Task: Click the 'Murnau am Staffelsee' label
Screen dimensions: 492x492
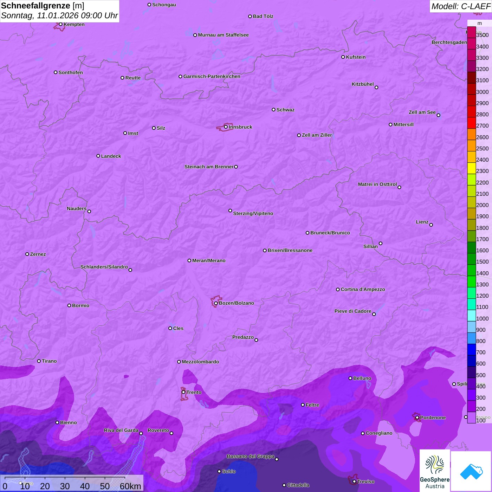Action: (x=223, y=35)
